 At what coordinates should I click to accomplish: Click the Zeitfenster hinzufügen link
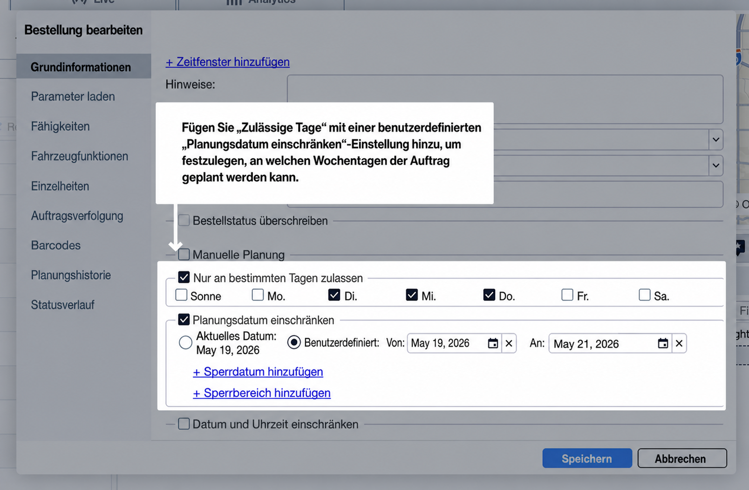(x=228, y=62)
